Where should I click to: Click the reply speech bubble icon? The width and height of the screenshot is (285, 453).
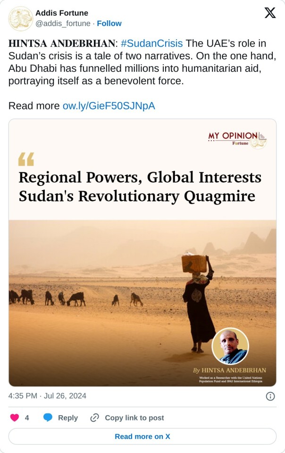[x=48, y=418]
